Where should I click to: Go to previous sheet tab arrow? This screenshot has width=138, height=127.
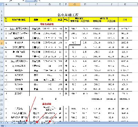pyautogui.click(x=3, y=123)
